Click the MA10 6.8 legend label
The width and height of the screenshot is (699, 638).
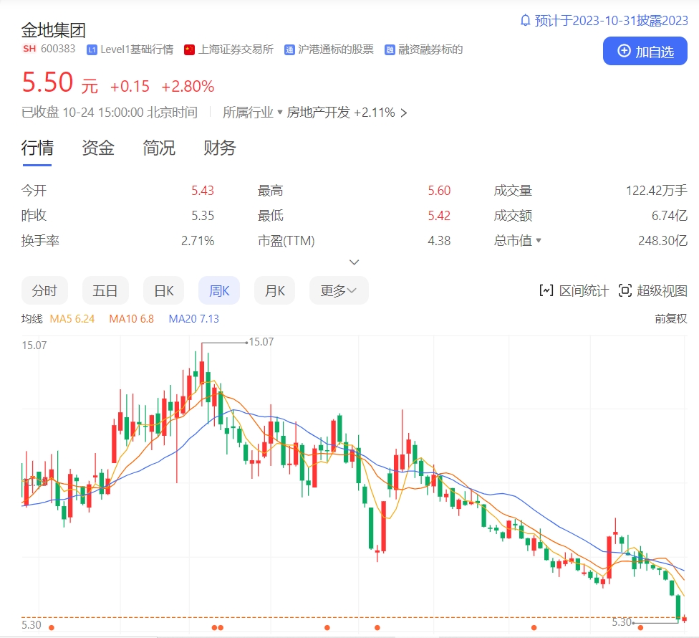point(132,318)
